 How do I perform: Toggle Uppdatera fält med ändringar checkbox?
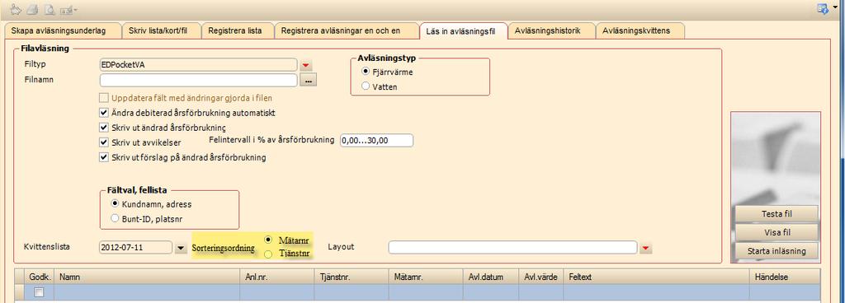(x=104, y=98)
